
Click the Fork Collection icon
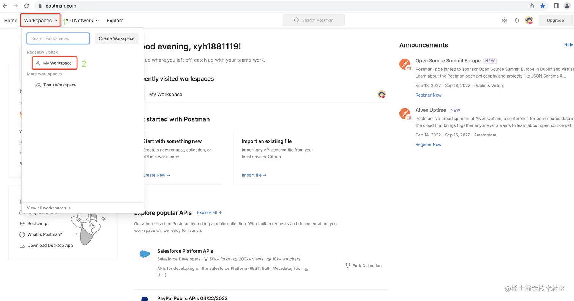pyautogui.click(x=348, y=266)
